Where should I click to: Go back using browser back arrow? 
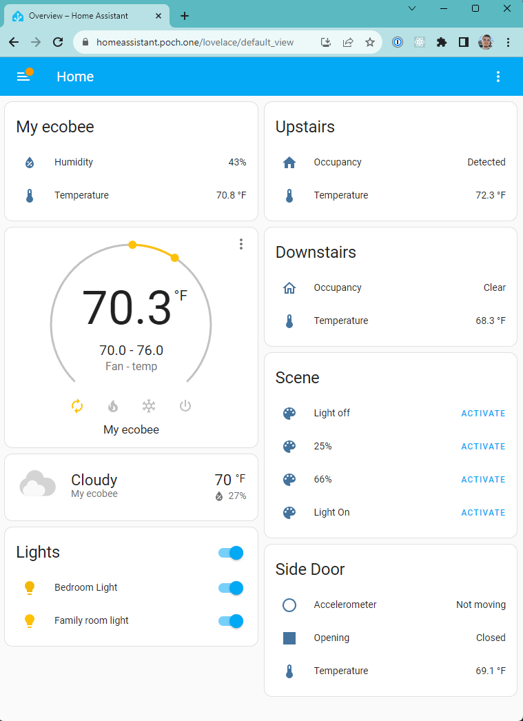tap(14, 42)
